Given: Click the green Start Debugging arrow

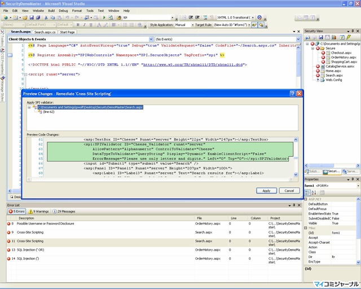Looking at the screenshot, I should click(x=104, y=17).
